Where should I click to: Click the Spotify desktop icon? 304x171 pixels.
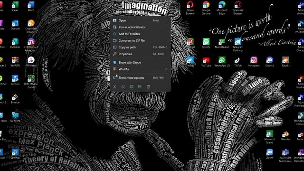(206, 43)
